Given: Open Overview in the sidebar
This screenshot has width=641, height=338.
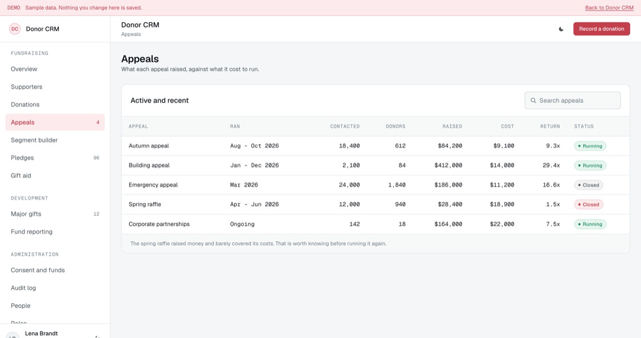Looking at the screenshot, I should pos(55,69).
